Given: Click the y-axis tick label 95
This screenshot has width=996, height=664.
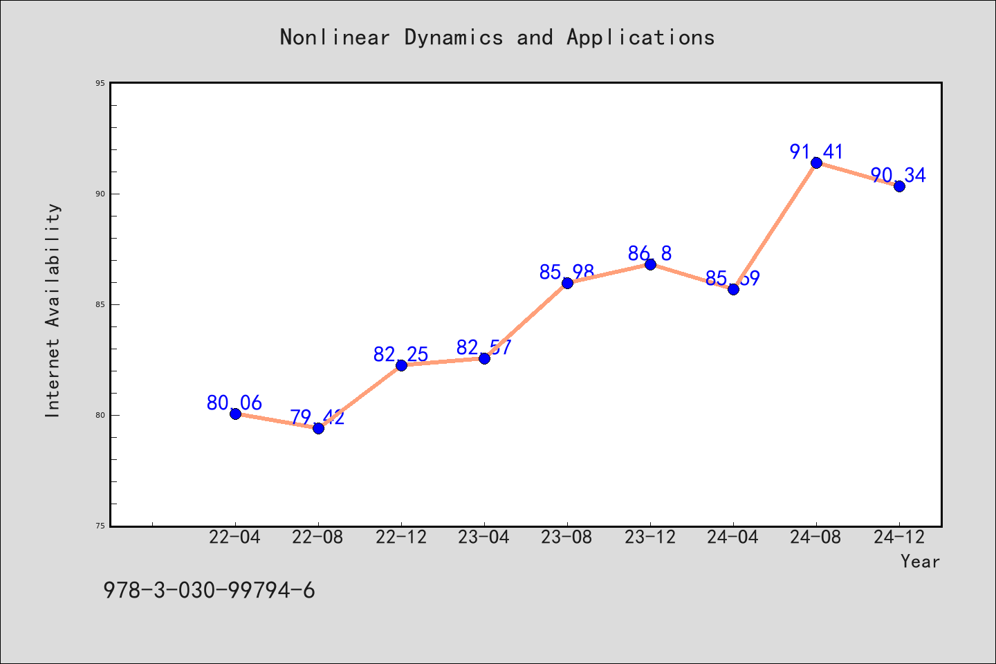Looking at the screenshot, I should click(x=100, y=83).
